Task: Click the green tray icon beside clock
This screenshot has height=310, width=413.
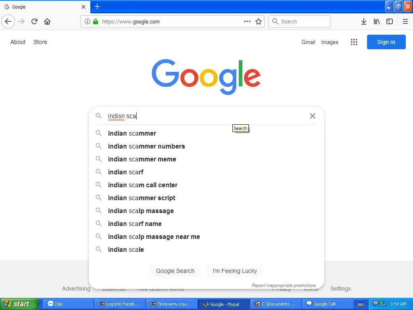Action: 383,304
